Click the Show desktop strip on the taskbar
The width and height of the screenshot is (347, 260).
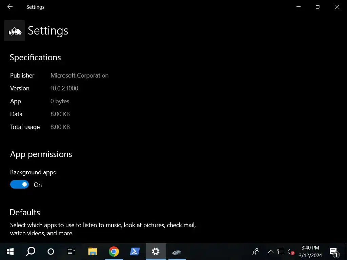[346, 252]
